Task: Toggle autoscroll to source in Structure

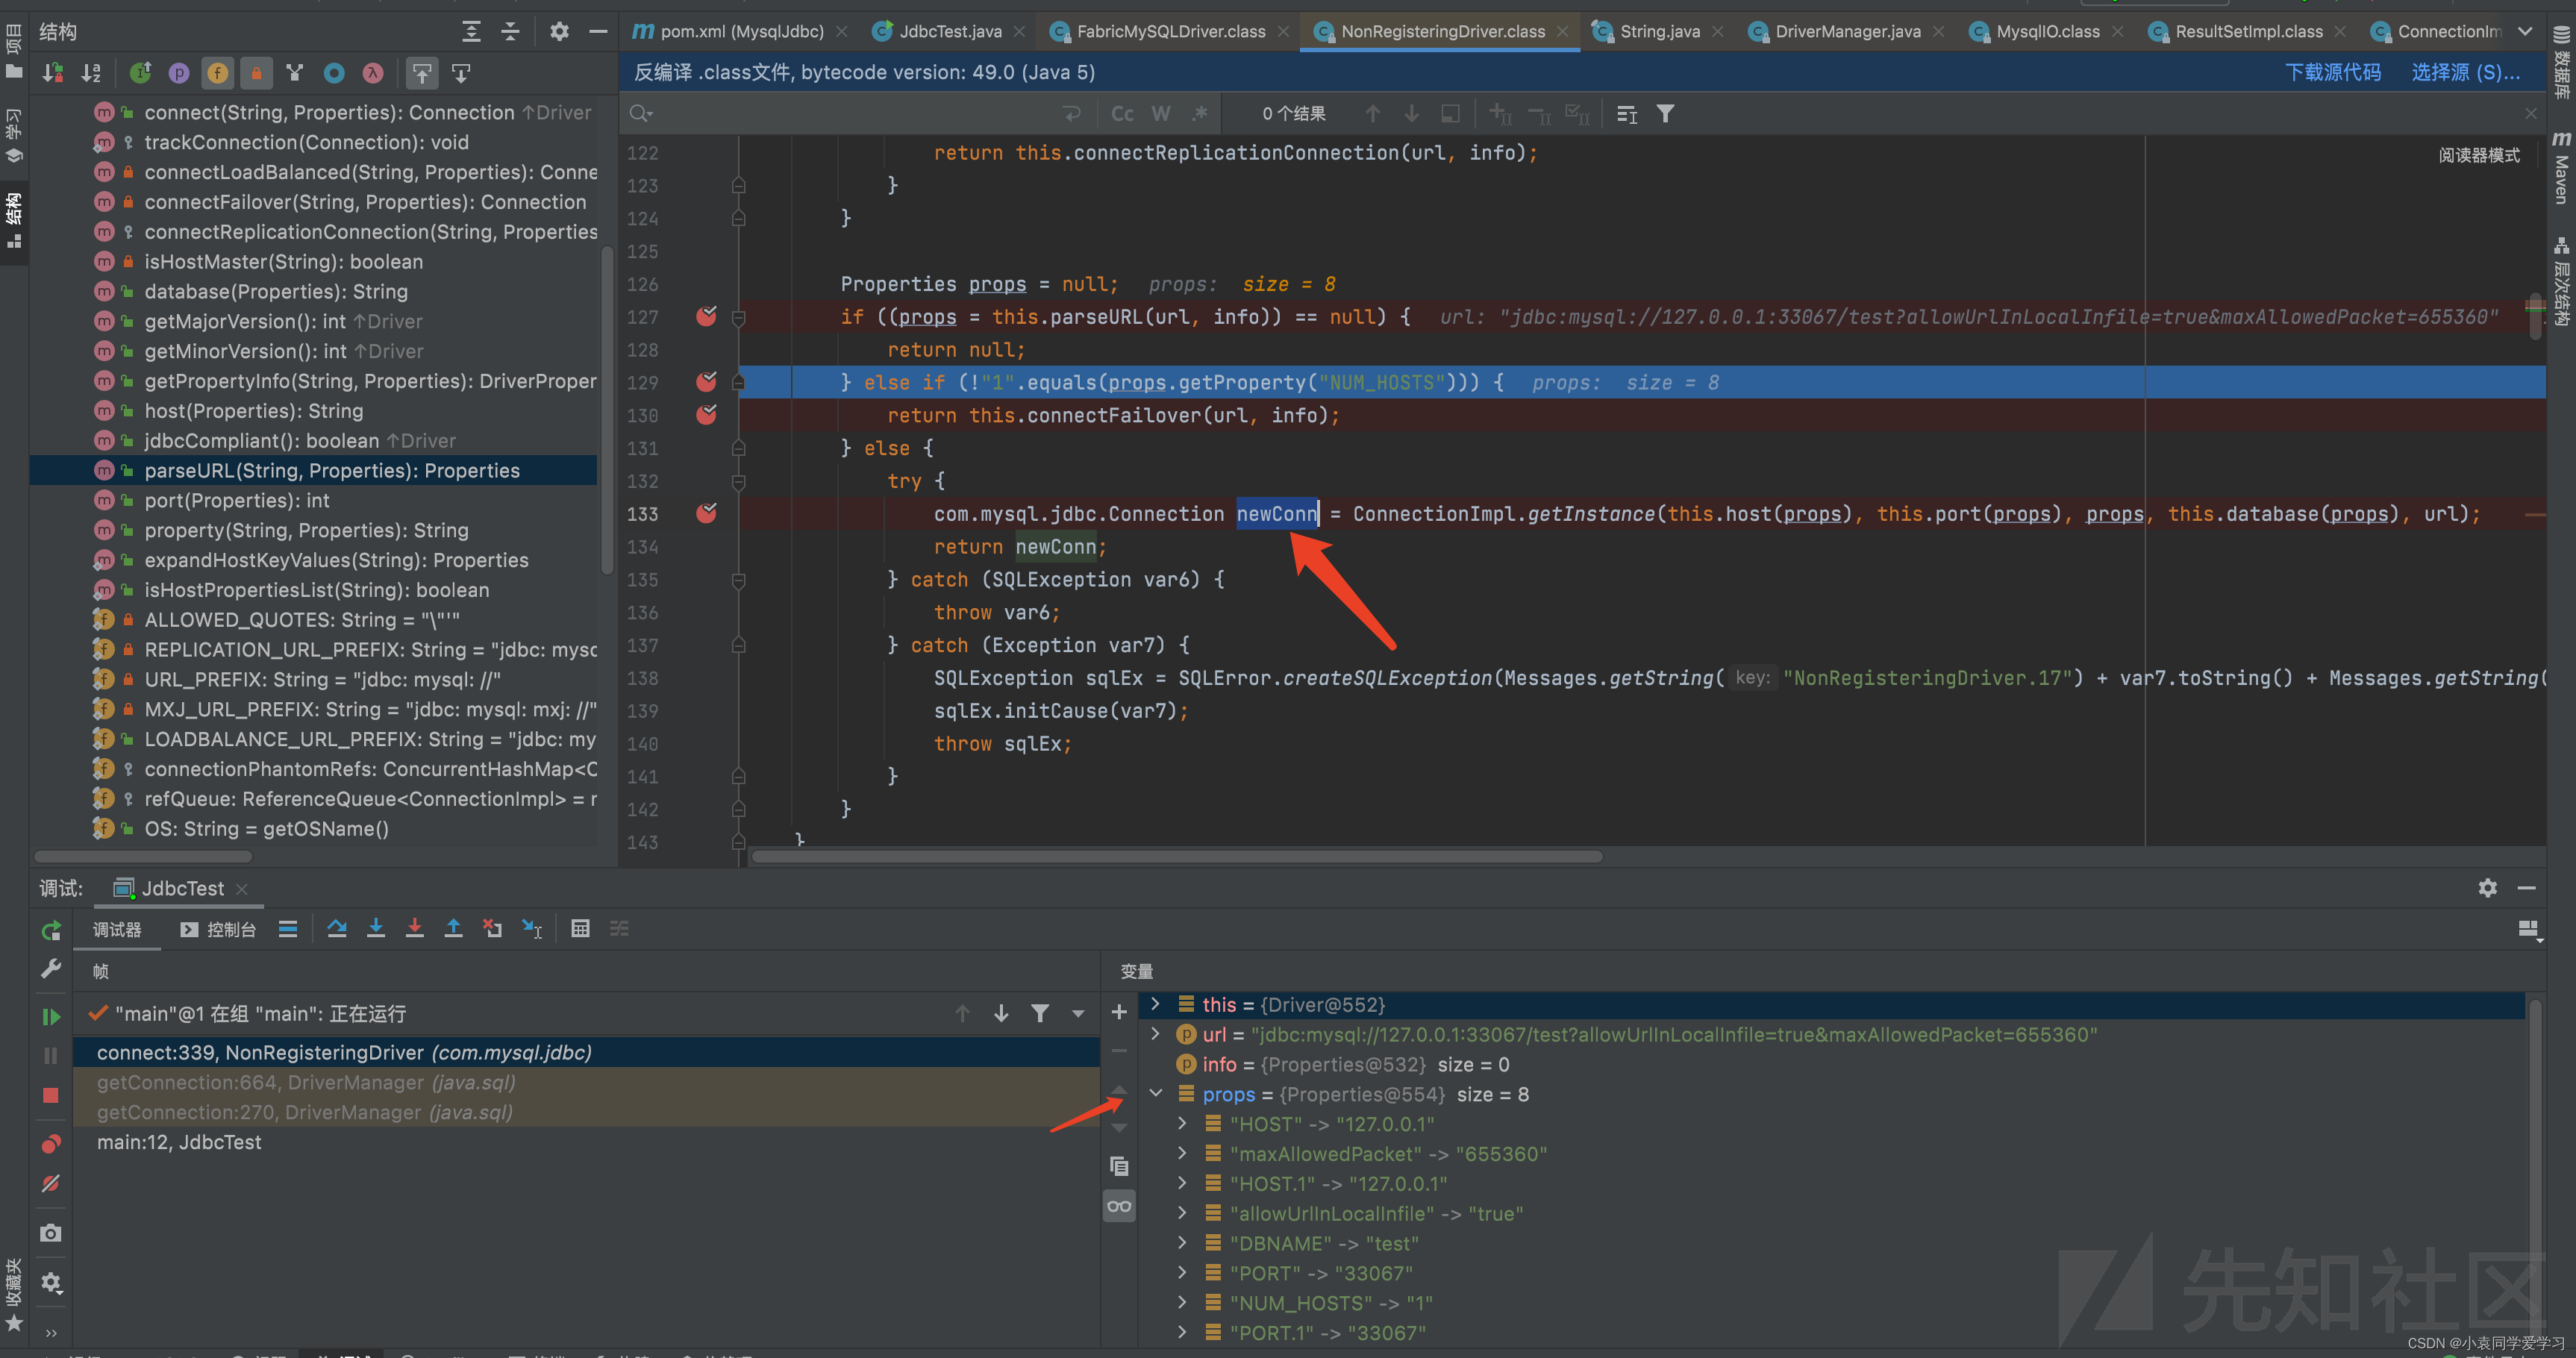Action: coord(422,73)
